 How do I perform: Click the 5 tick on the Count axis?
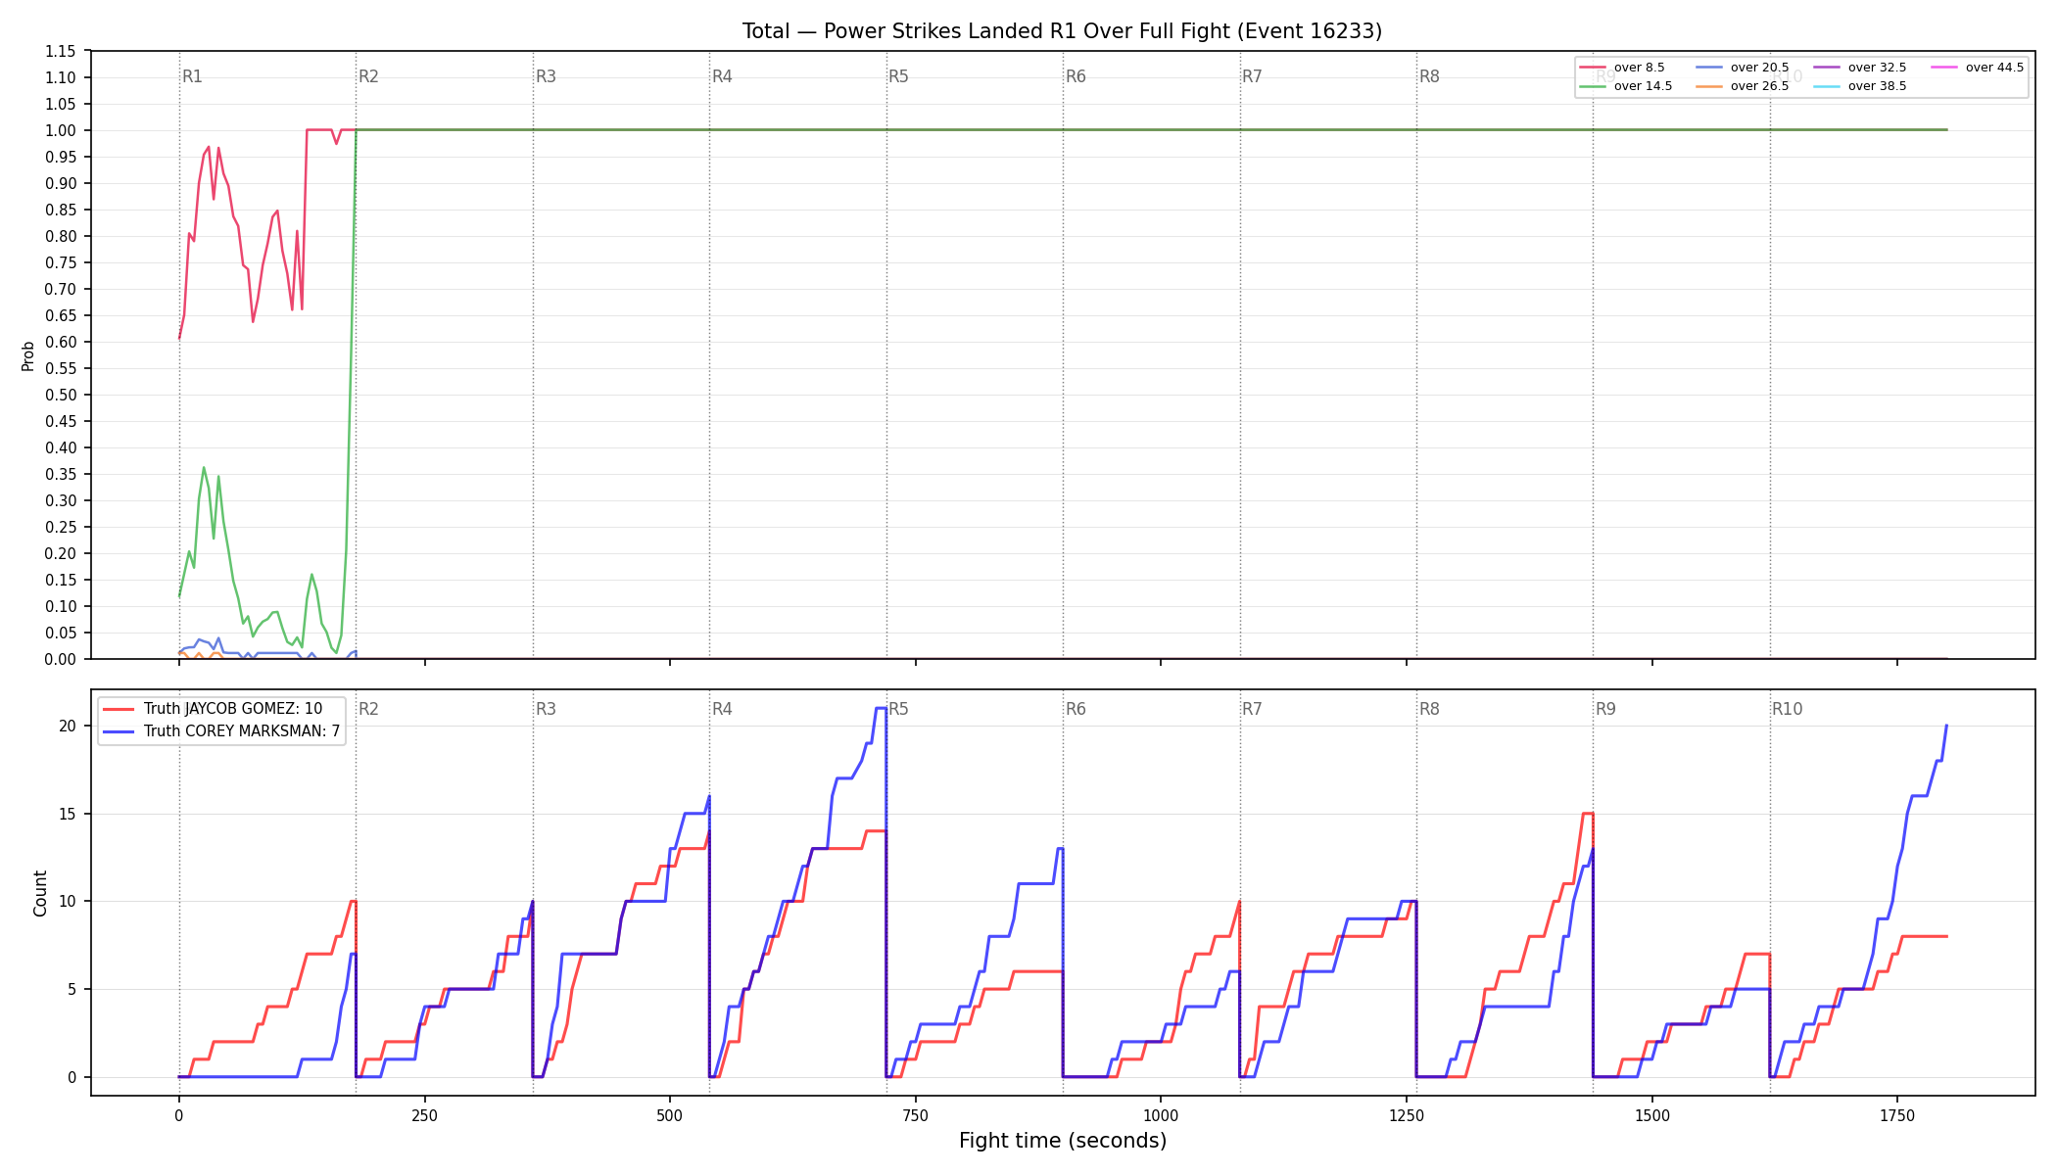(x=72, y=989)
